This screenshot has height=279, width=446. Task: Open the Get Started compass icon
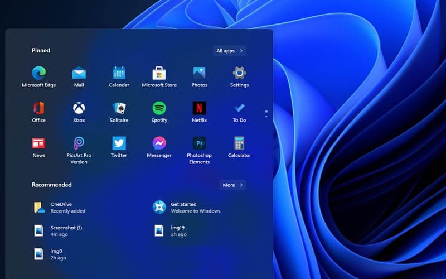point(159,207)
